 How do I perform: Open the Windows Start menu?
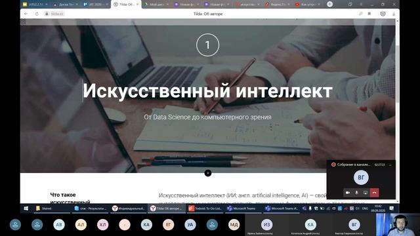(x=26, y=208)
